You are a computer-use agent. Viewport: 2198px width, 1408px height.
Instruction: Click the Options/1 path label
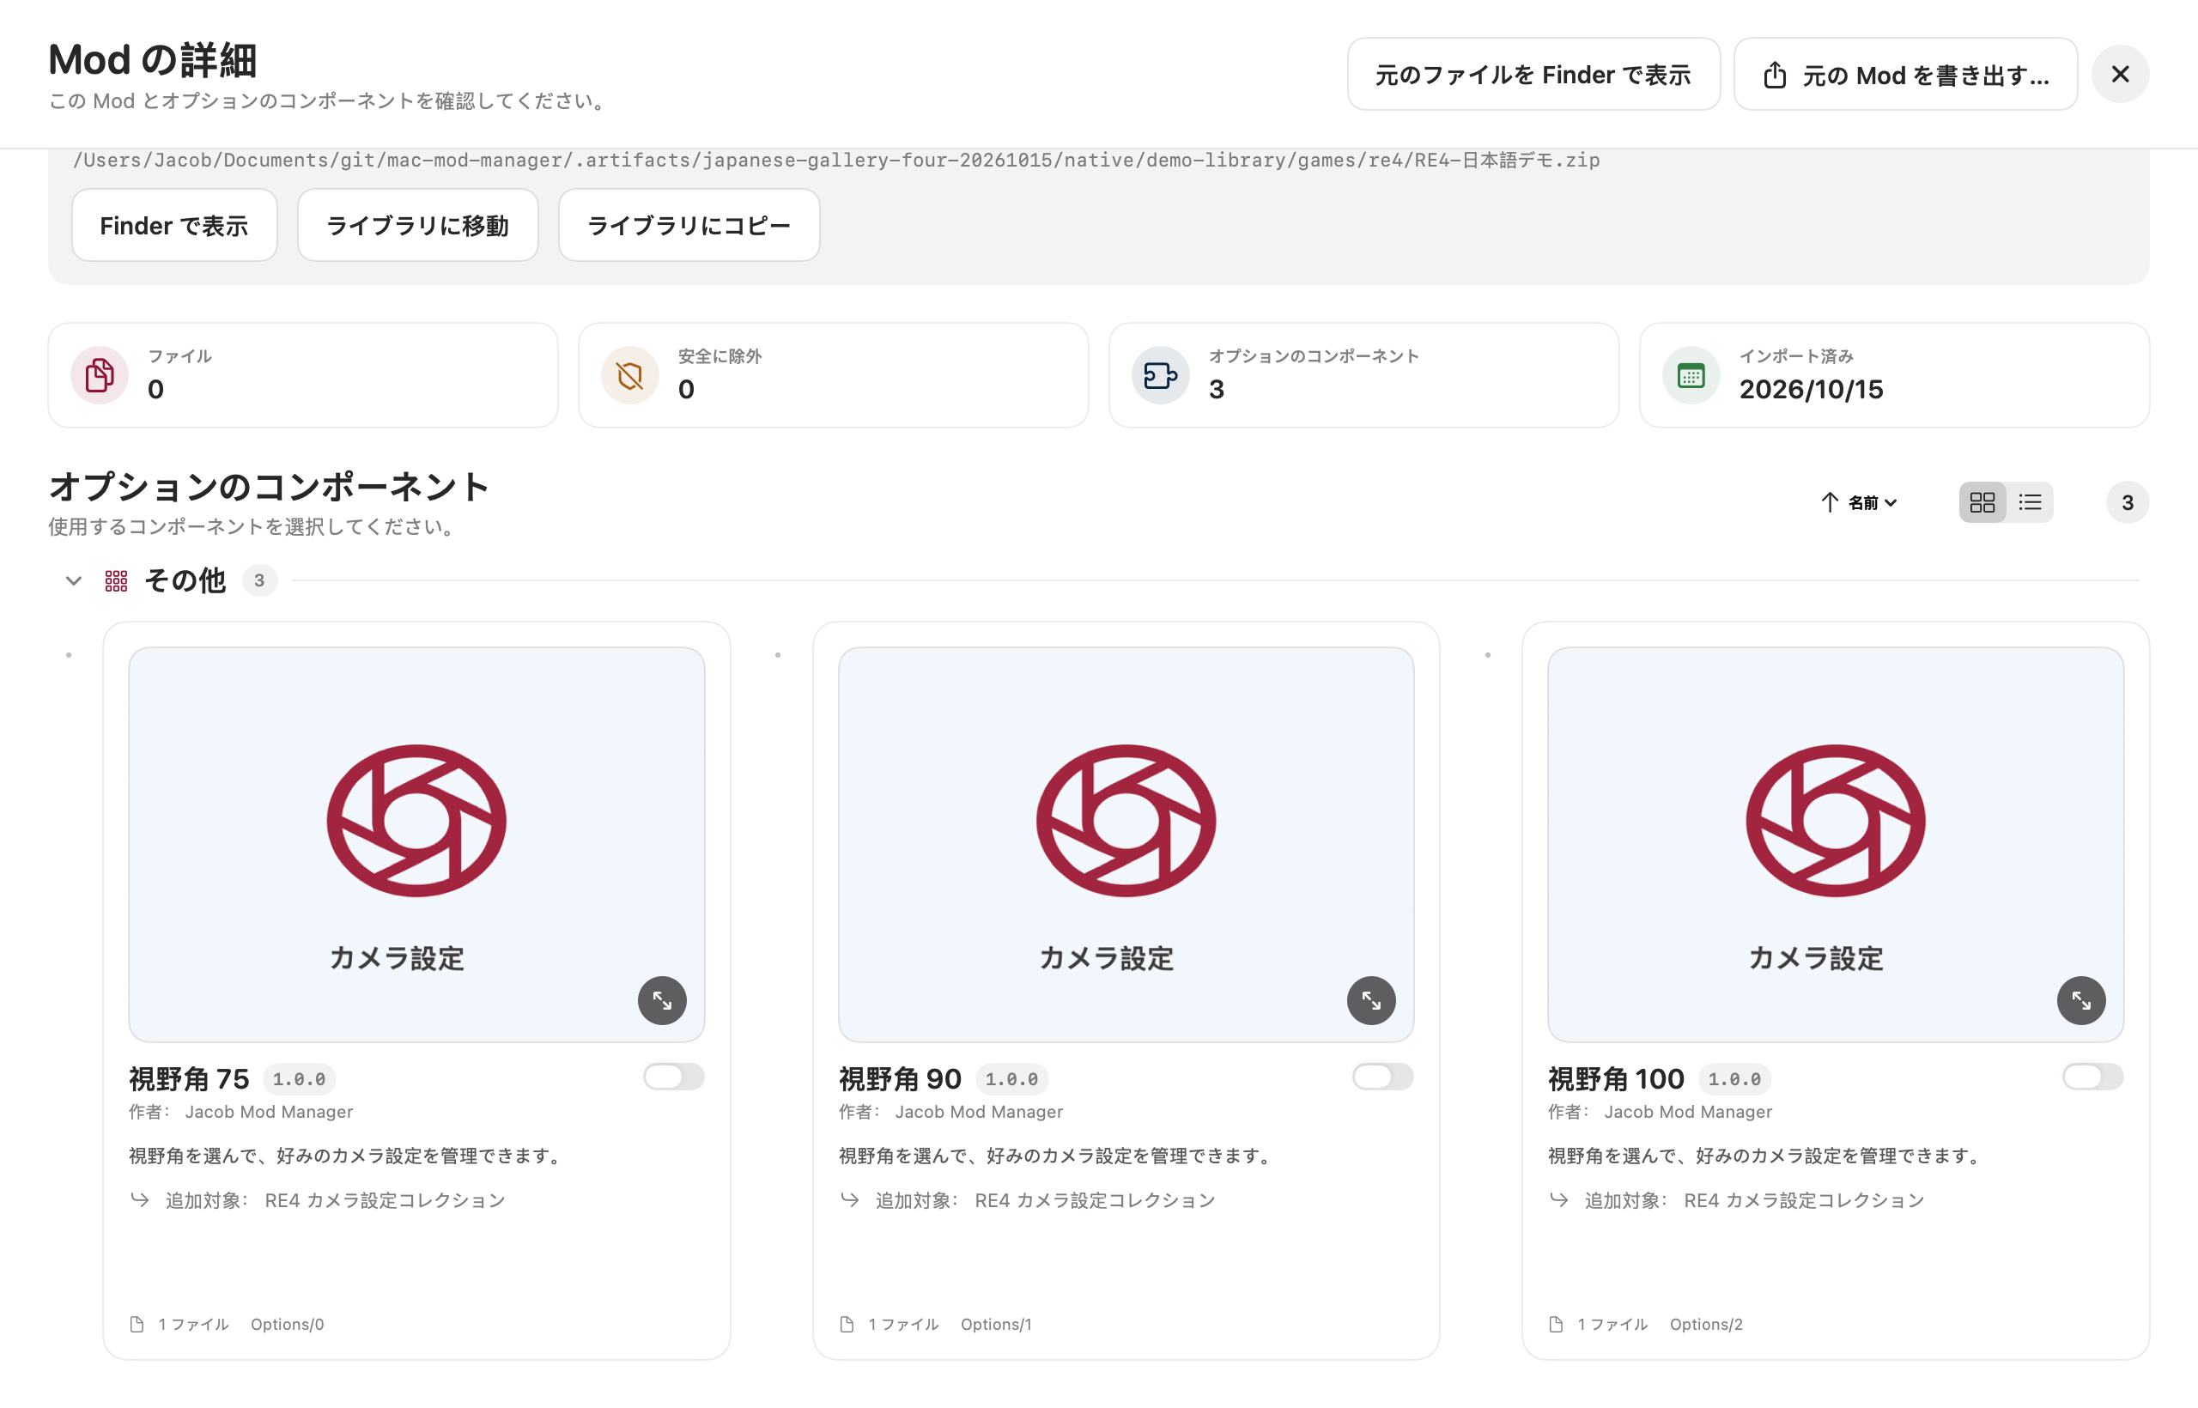(996, 1324)
